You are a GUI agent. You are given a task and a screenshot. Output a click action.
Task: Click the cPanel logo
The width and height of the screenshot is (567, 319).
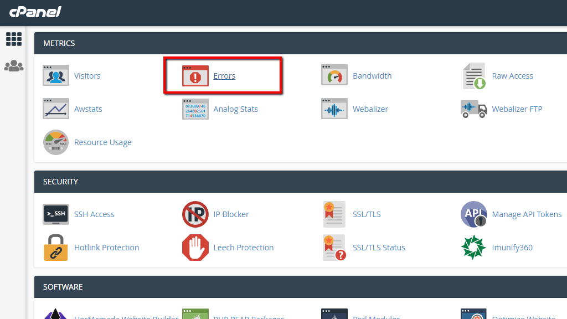[34, 12]
